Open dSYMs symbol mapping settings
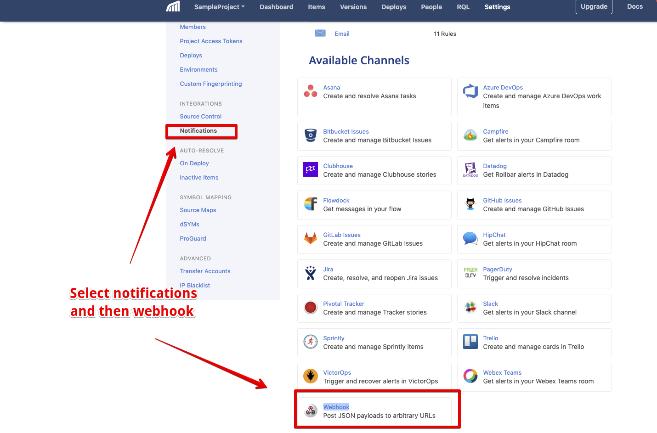The height and width of the screenshot is (433, 657). (x=189, y=225)
